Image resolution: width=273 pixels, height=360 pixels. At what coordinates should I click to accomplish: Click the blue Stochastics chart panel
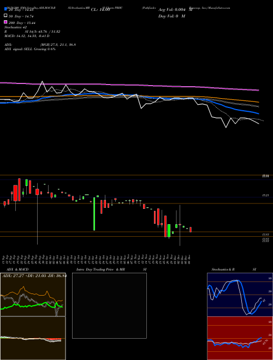click(240, 295)
